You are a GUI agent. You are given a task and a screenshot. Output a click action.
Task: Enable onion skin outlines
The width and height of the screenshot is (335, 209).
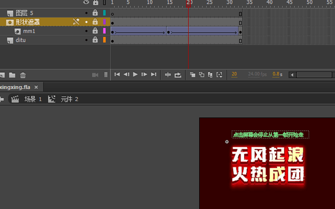pos(201,74)
